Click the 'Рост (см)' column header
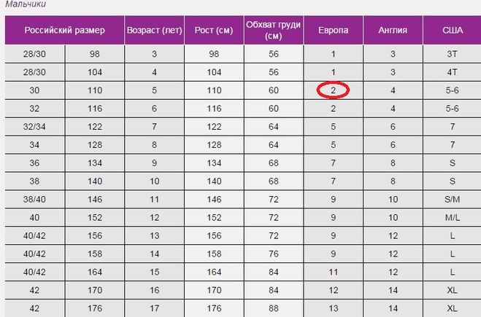 point(214,31)
